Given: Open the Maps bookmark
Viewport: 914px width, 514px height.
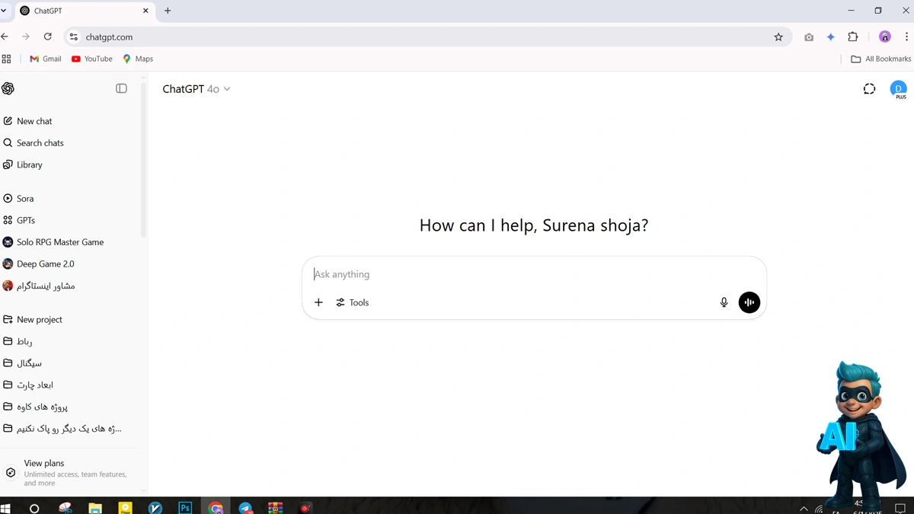Looking at the screenshot, I should pyautogui.click(x=138, y=59).
